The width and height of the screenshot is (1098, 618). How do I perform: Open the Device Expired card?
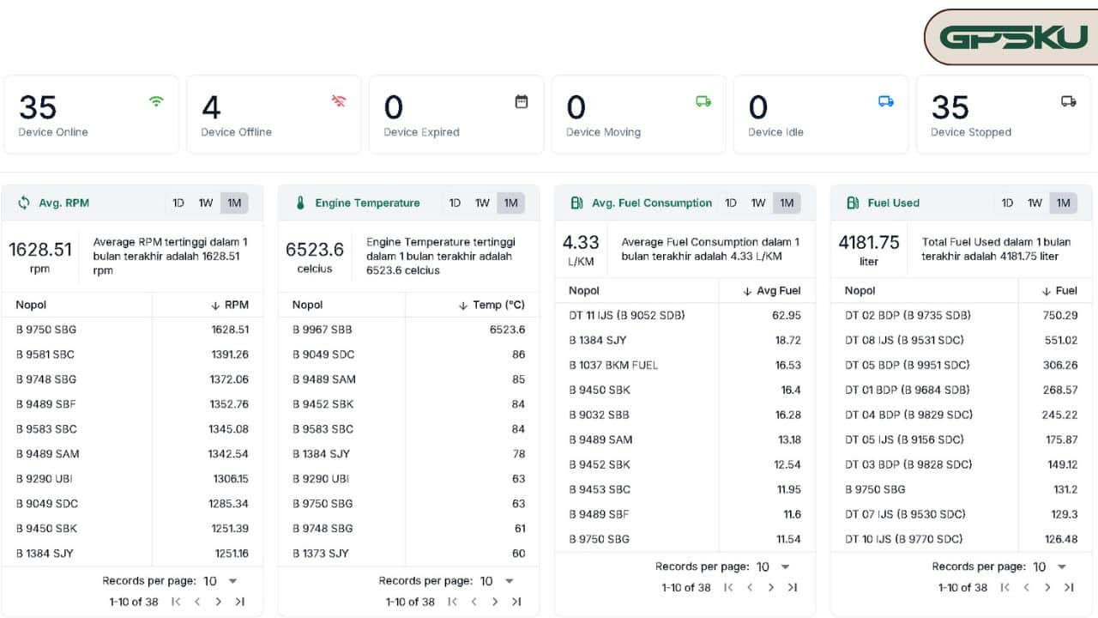[456, 114]
